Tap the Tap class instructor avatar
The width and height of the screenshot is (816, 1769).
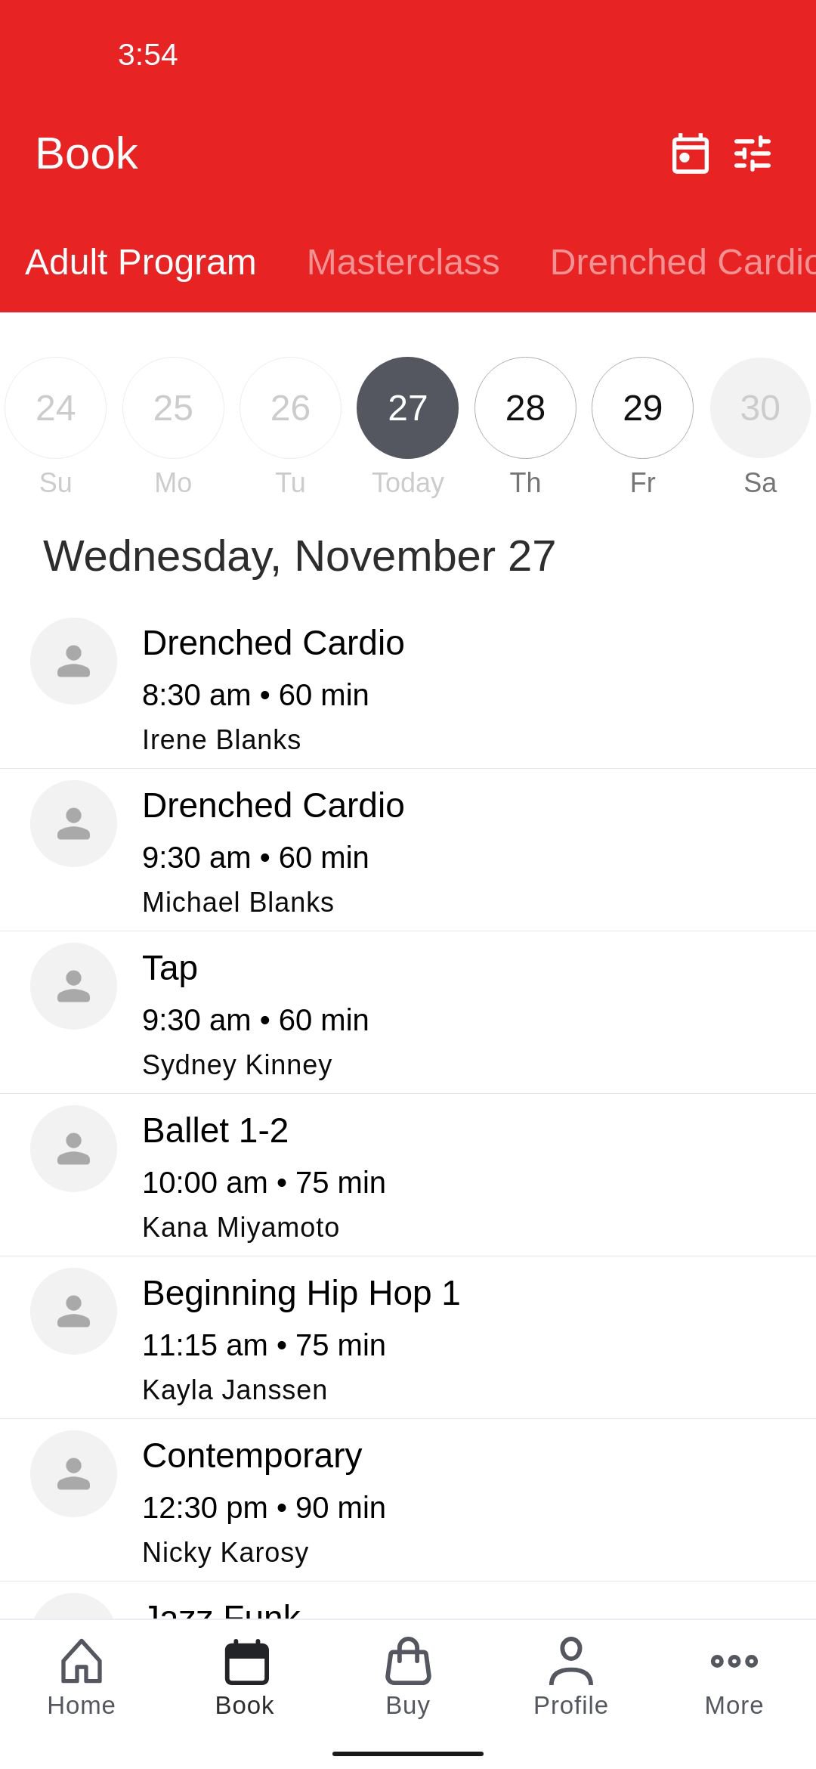[73, 986]
